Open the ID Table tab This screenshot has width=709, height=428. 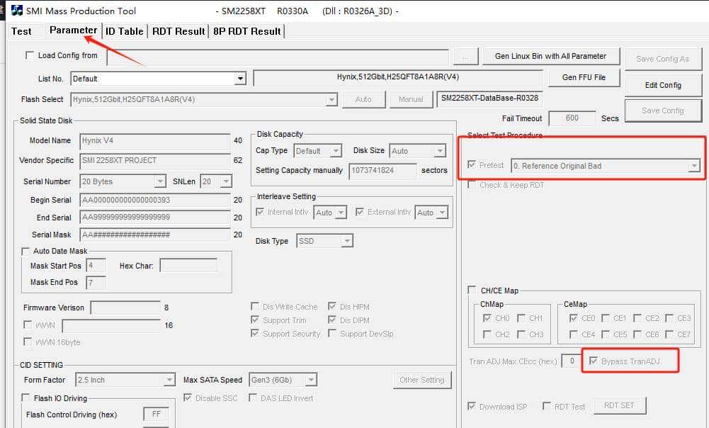click(125, 31)
